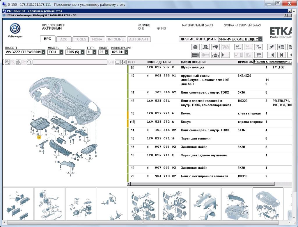Click the illustration search input field
This screenshot has height=227, width=298.
coord(70,62)
